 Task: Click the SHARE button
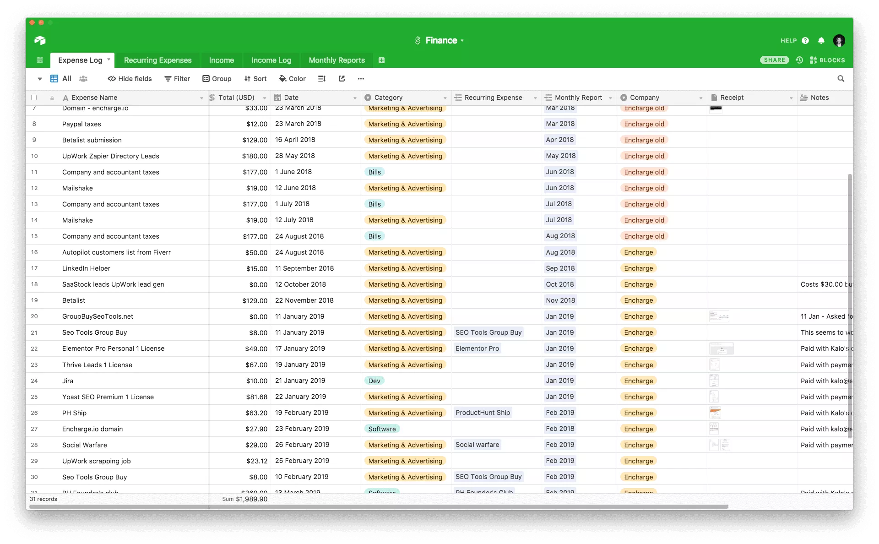point(774,60)
